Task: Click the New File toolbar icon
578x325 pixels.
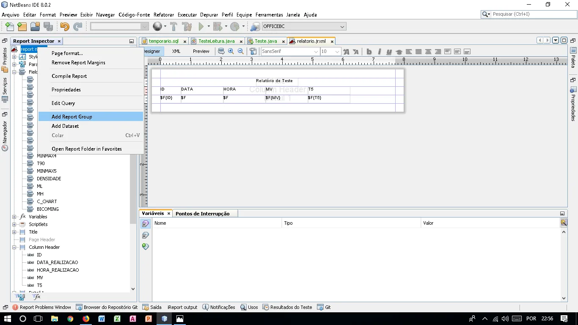Action: pos(9,27)
